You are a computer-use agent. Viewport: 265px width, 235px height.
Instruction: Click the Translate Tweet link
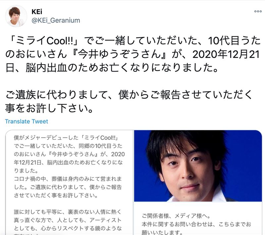(26, 121)
